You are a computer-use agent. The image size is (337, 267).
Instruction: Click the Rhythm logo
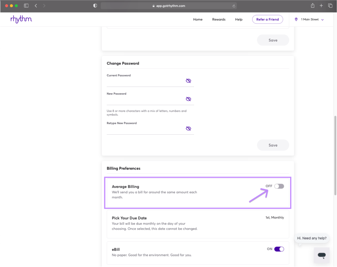click(21, 19)
